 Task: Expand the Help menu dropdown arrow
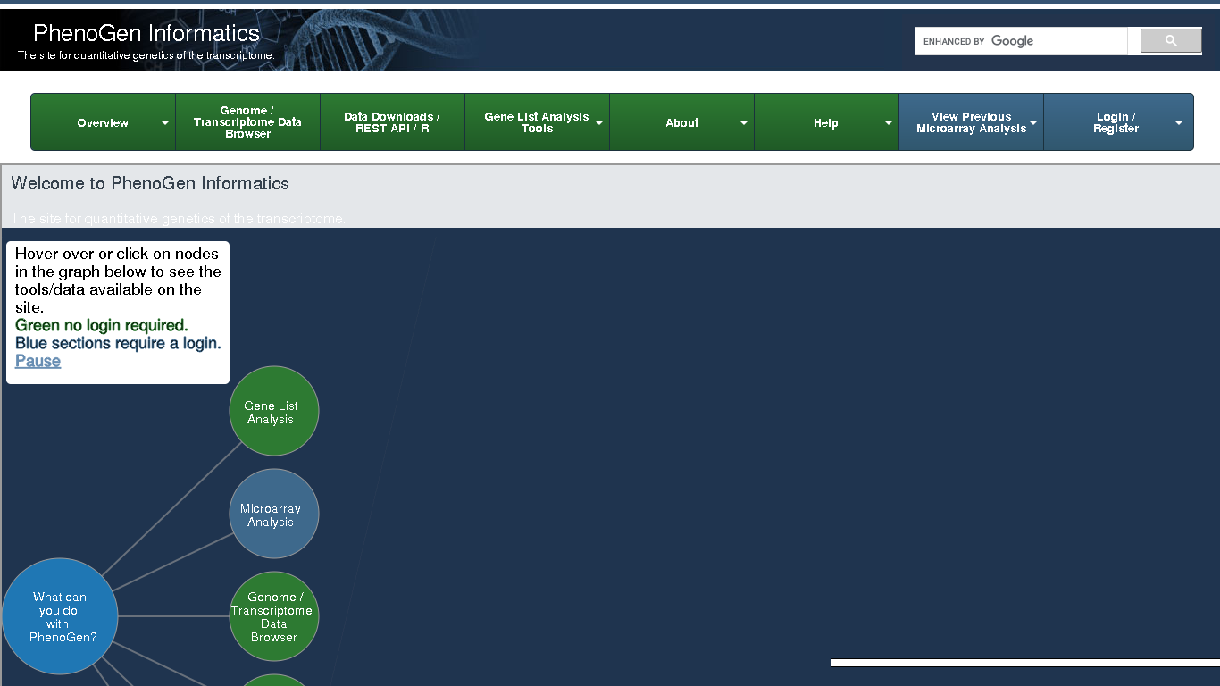[889, 123]
